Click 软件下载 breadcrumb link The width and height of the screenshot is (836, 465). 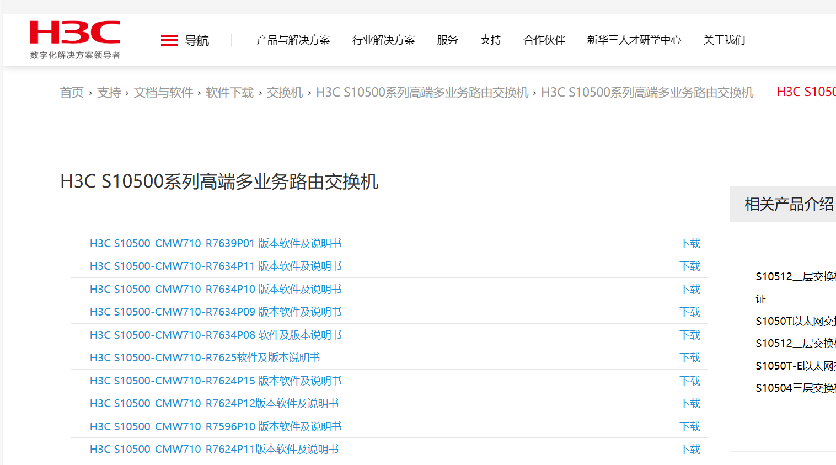point(229,93)
